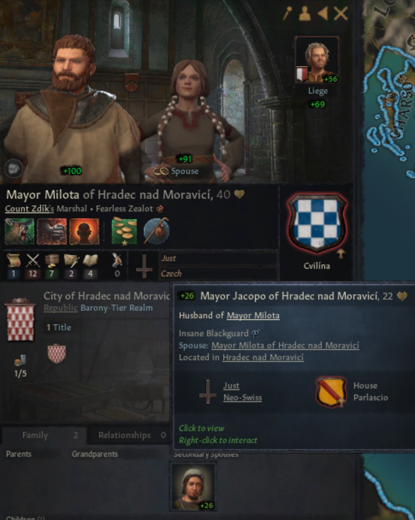Click the Czech culture field
Screen dimensions: 415x520
(218, 273)
